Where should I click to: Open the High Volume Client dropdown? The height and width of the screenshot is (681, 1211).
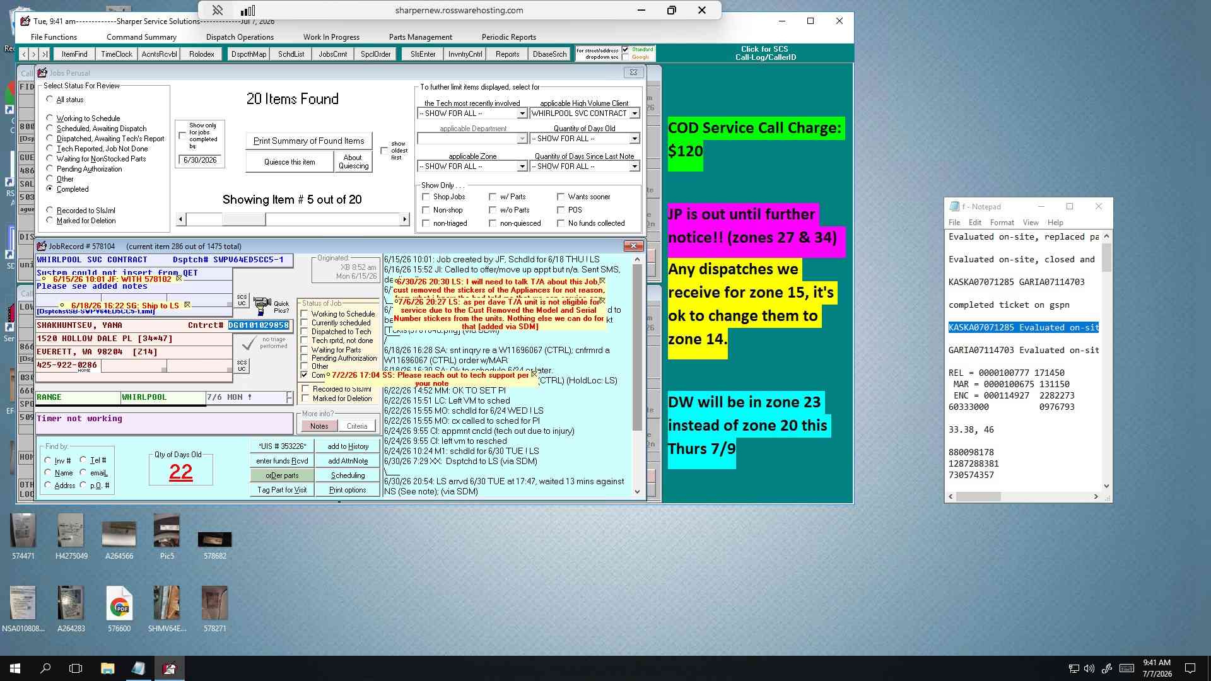pyautogui.click(x=635, y=113)
